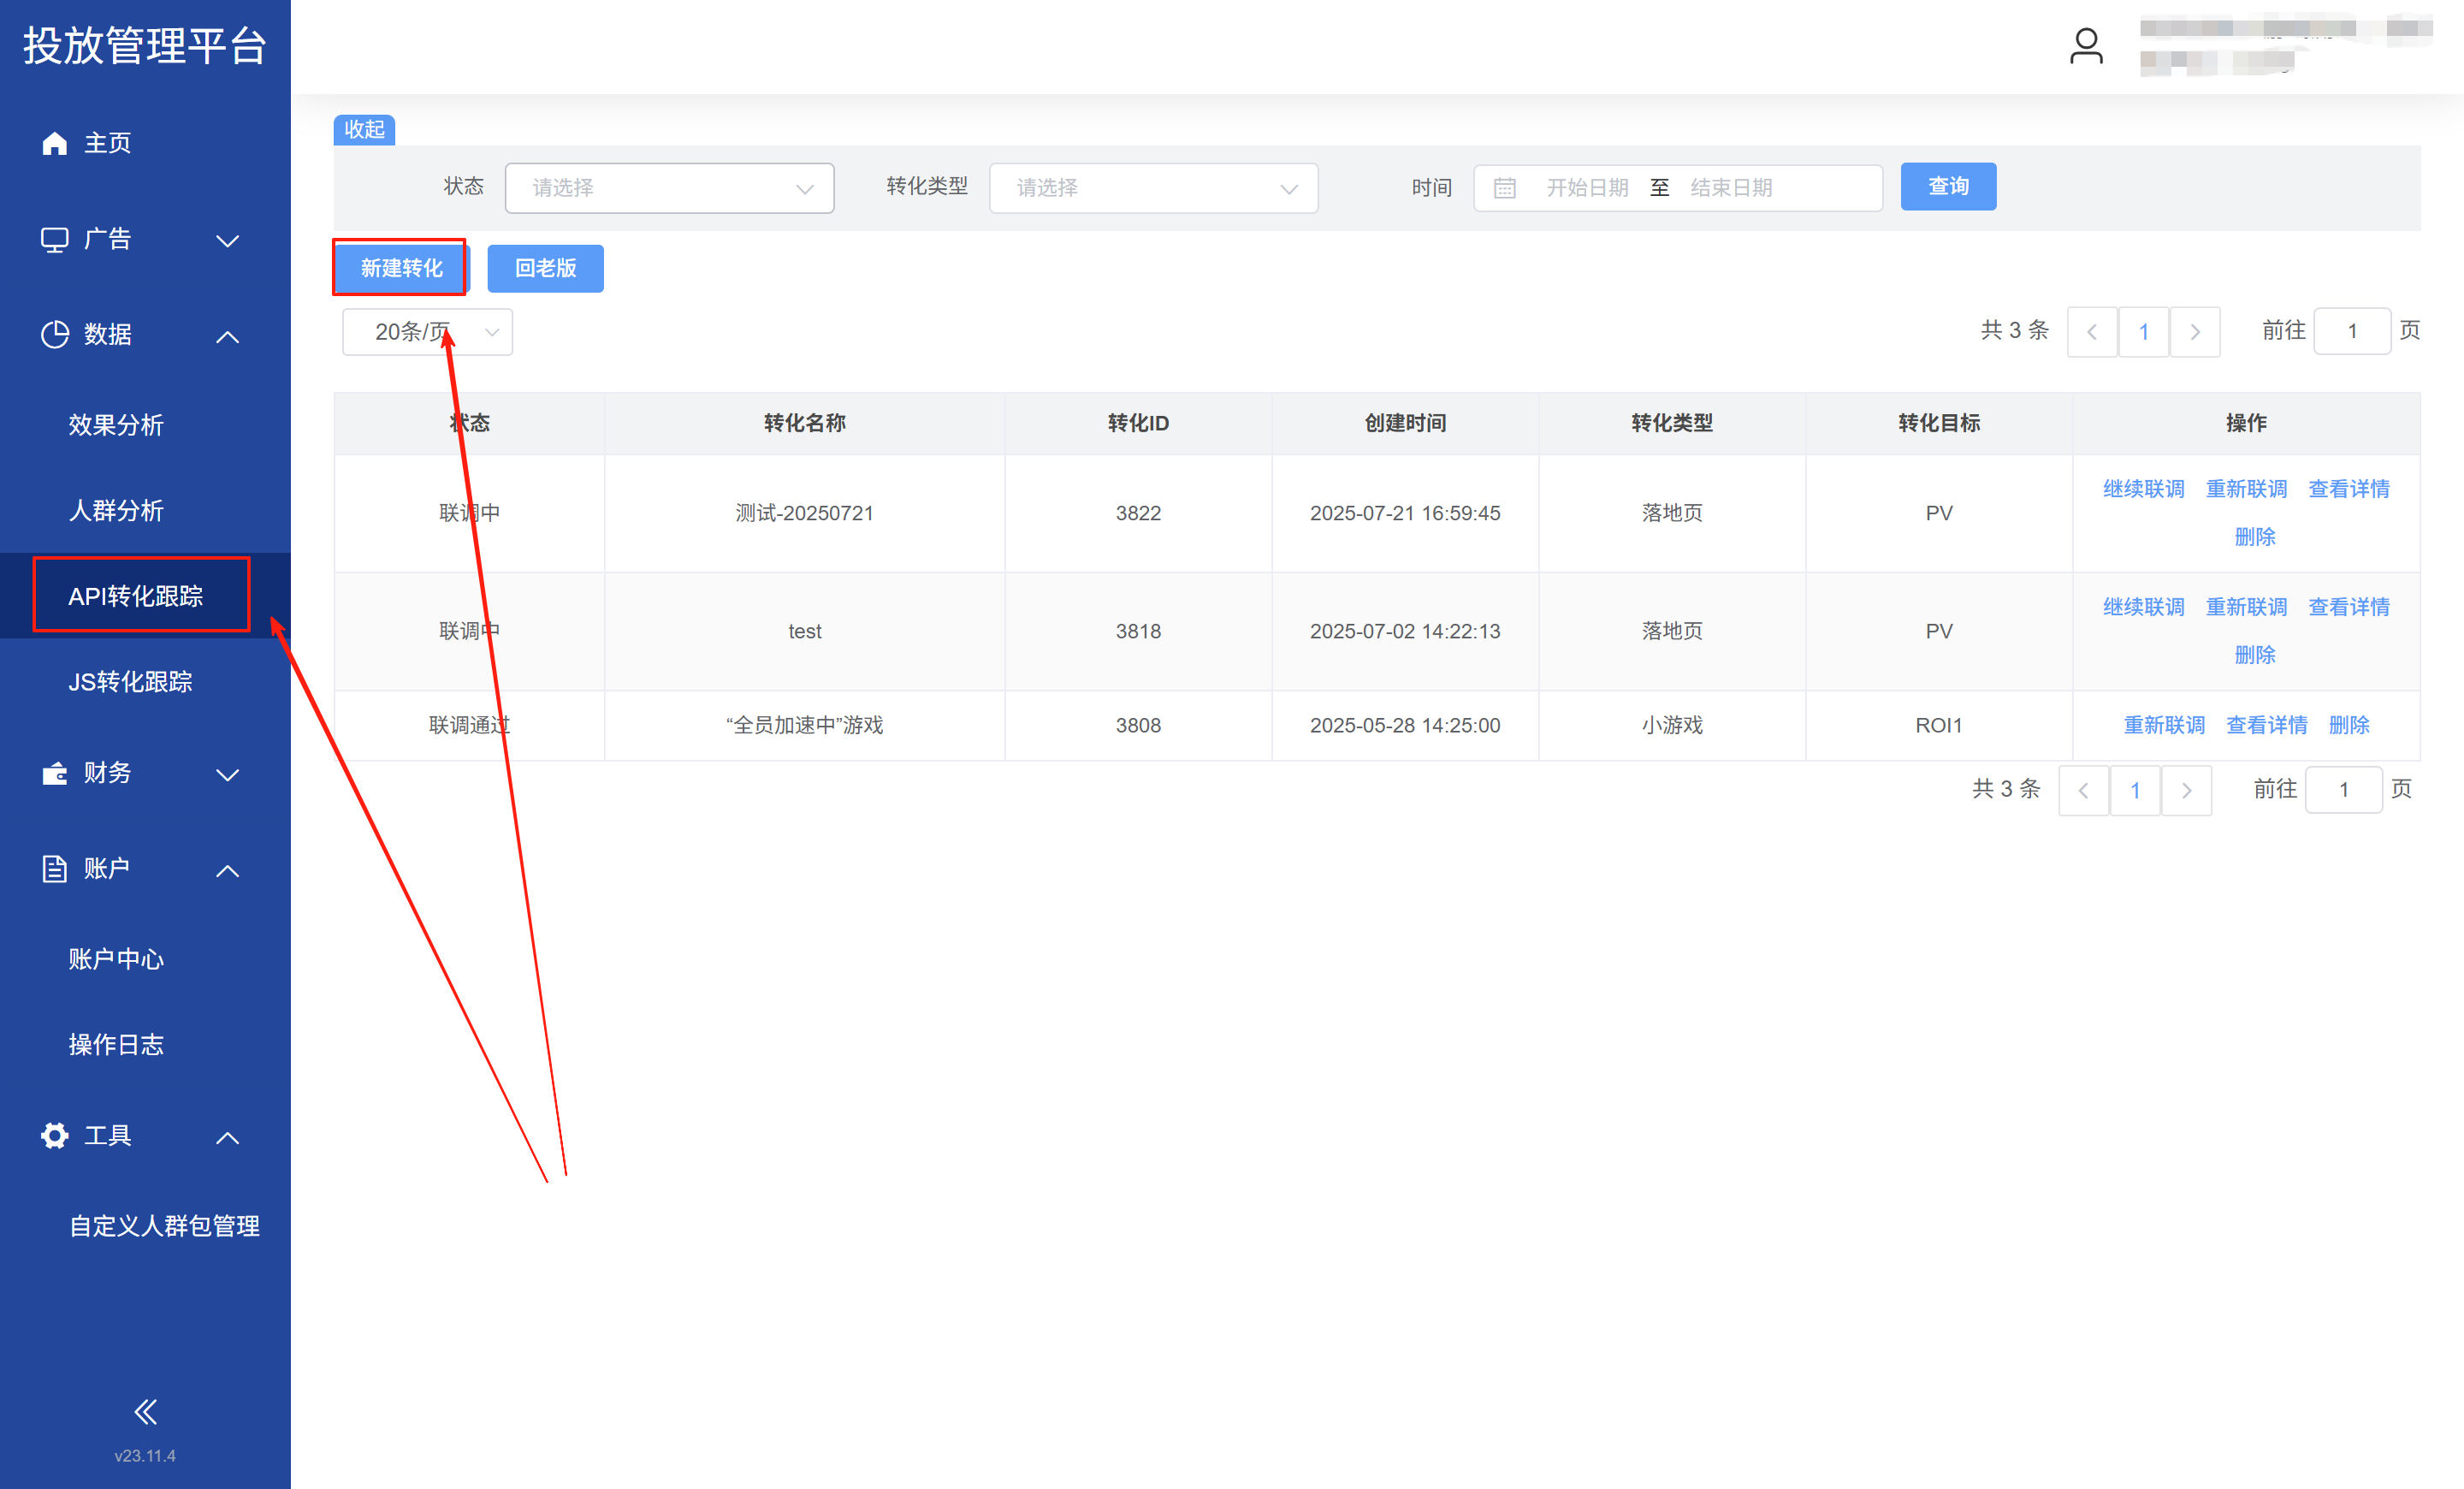The height and width of the screenshot is (1489, 2464).
Task: Open the 状态 select dropdown
Action: click(669, 188)
